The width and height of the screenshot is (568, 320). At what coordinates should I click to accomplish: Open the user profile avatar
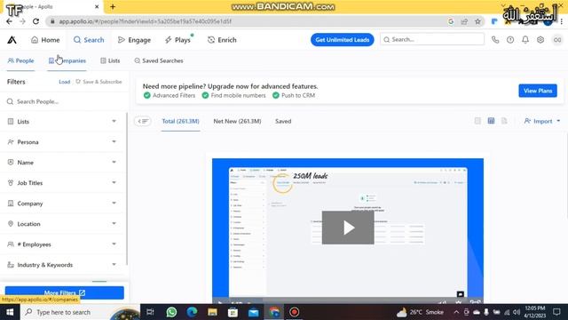[x=557, y=40]
